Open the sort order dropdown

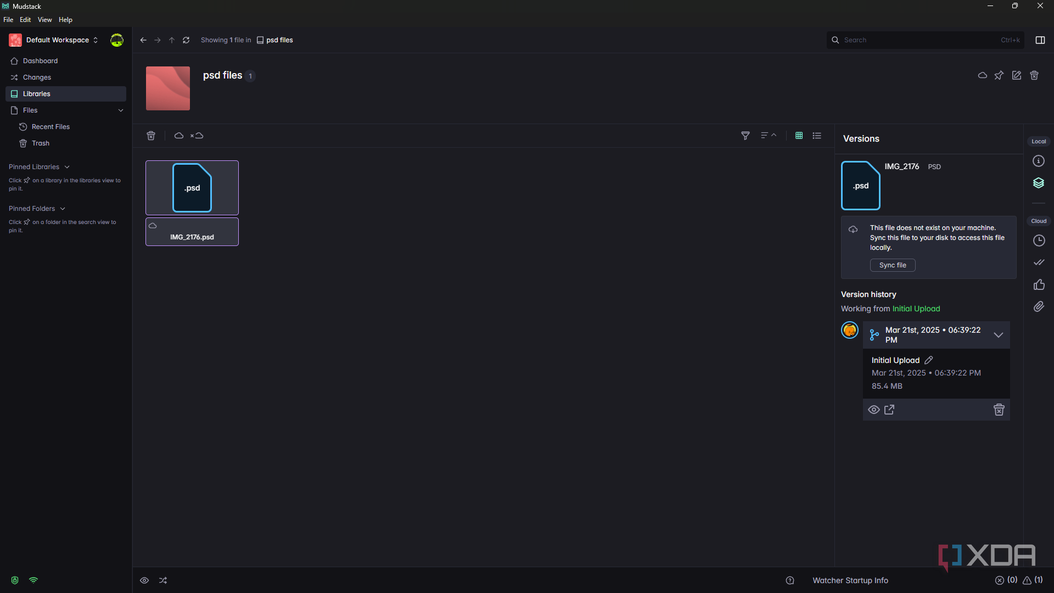[x=769, y=136]
